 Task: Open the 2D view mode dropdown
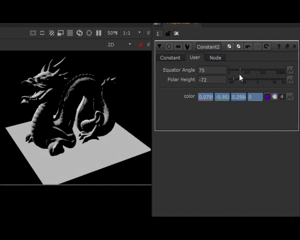pyautogui.click(x=119, y=45)
